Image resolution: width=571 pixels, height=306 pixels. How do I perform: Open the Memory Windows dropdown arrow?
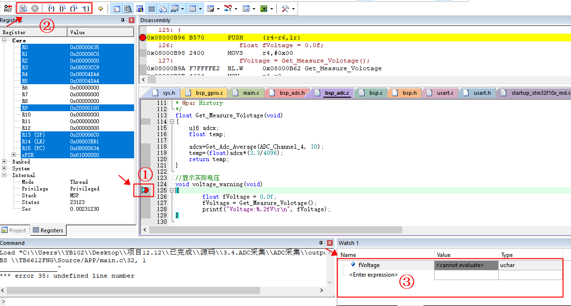[x=200, y=9]
